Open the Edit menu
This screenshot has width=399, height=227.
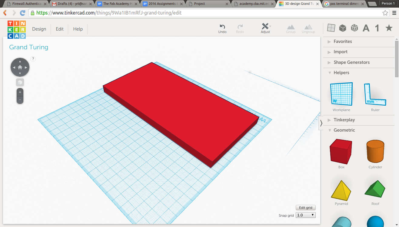59,29
